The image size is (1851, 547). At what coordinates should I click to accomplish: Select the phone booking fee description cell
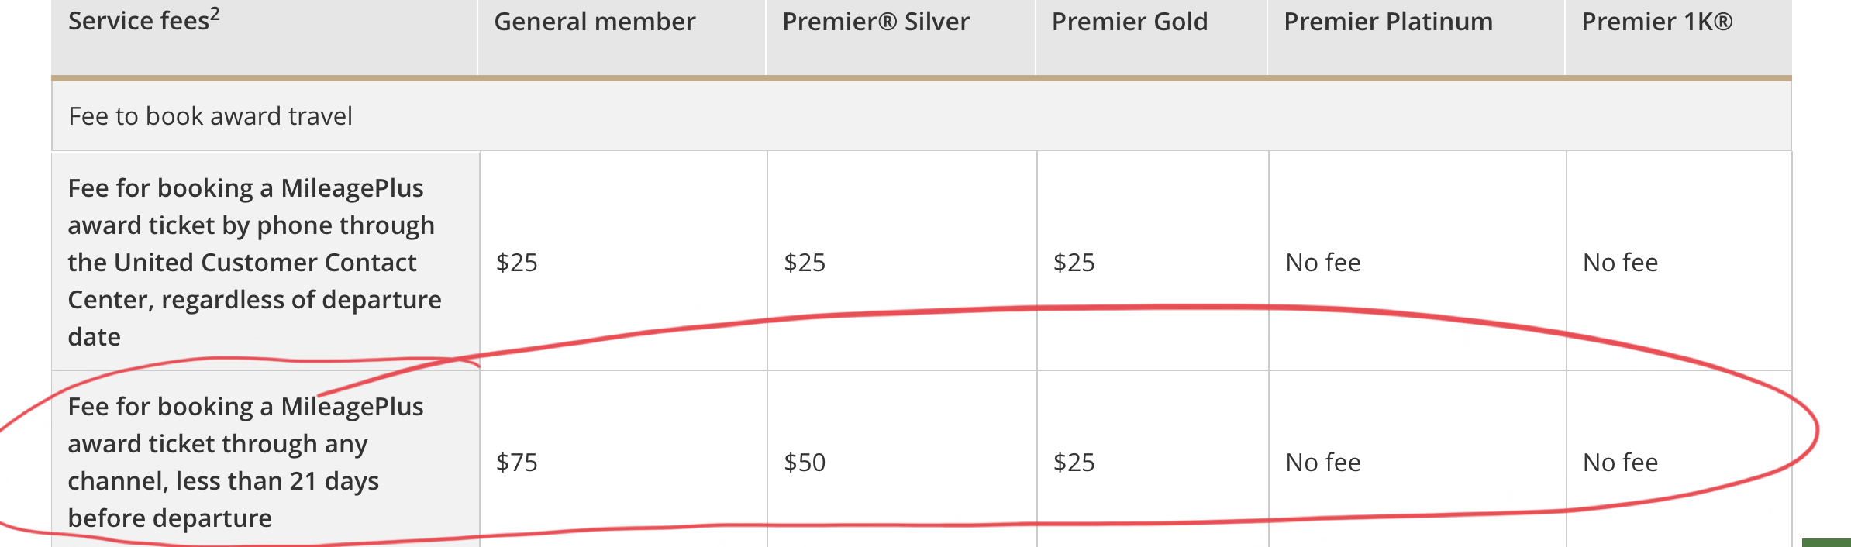point(266,261)
